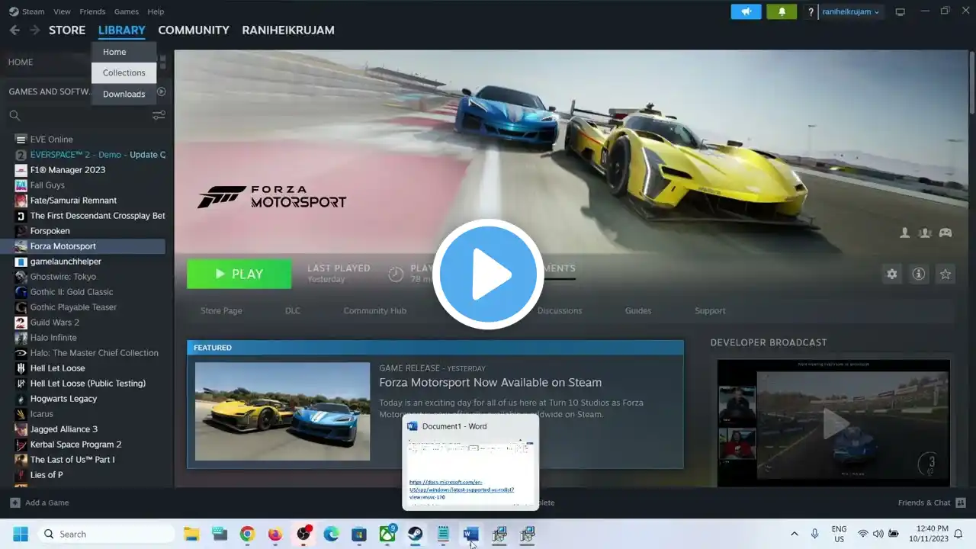Show Forza Motorsport game info icon
Screen dimensions: 976x549
[919, 274]
